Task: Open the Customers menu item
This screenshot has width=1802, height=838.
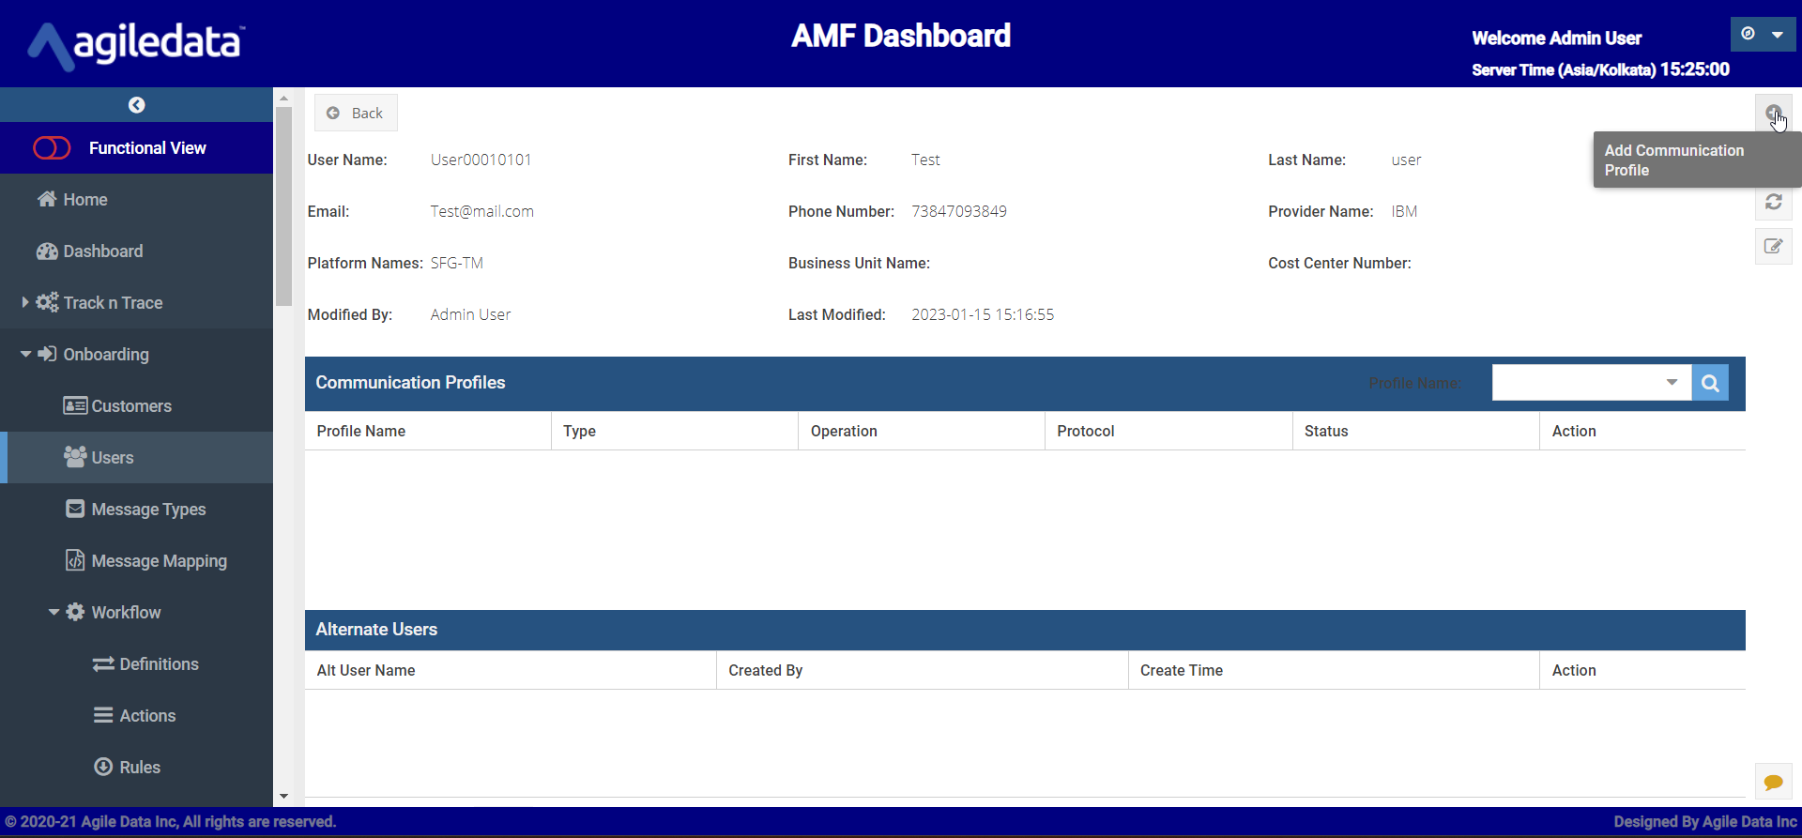Action: pyautogui.click(x=130, y=406)
